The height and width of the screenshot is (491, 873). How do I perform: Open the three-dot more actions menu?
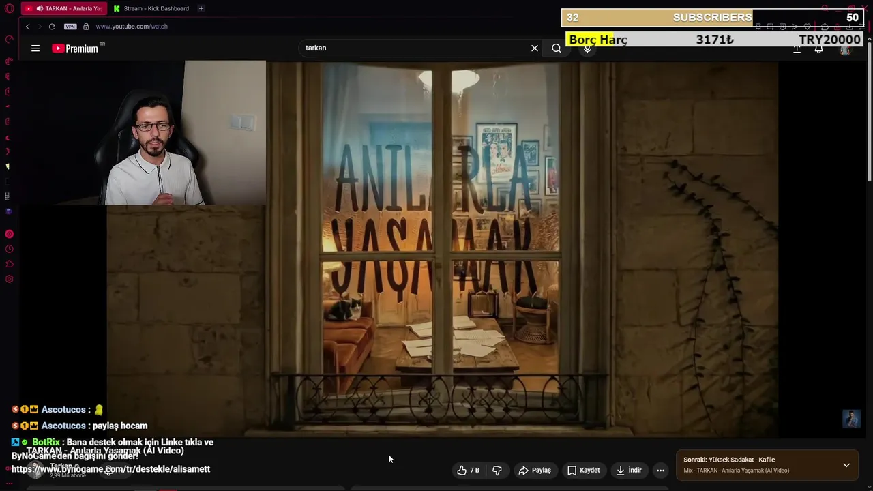pos(660,470)
